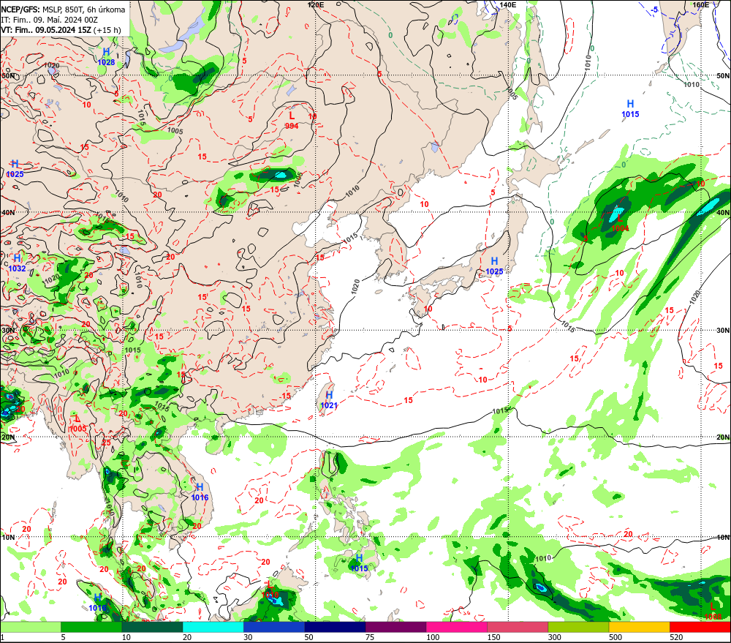Image resolution: width=731 pixels, height=643 pixels.
Task: Click the low pressure center L 994
Action: point(292,121)
